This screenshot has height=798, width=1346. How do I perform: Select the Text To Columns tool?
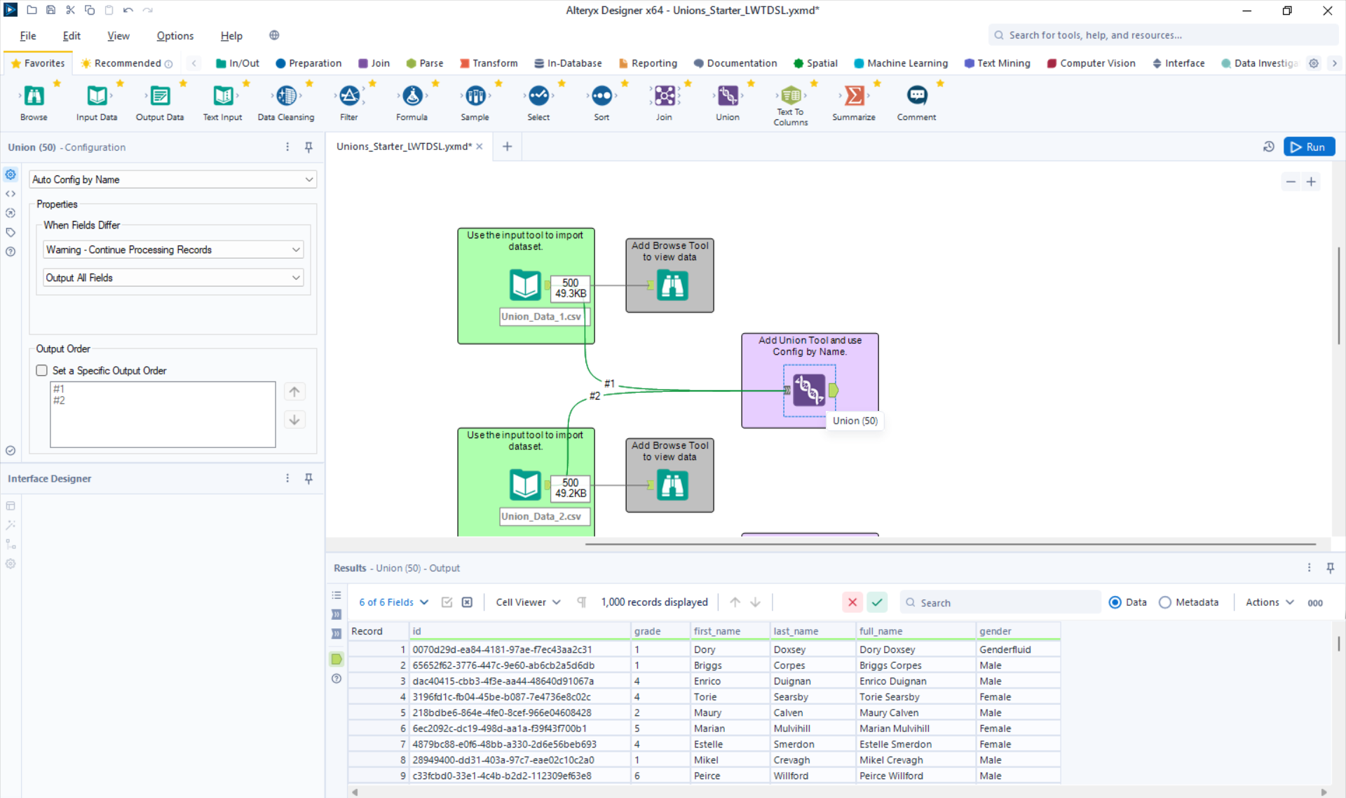pyautogui.click(x=791, y=95)
